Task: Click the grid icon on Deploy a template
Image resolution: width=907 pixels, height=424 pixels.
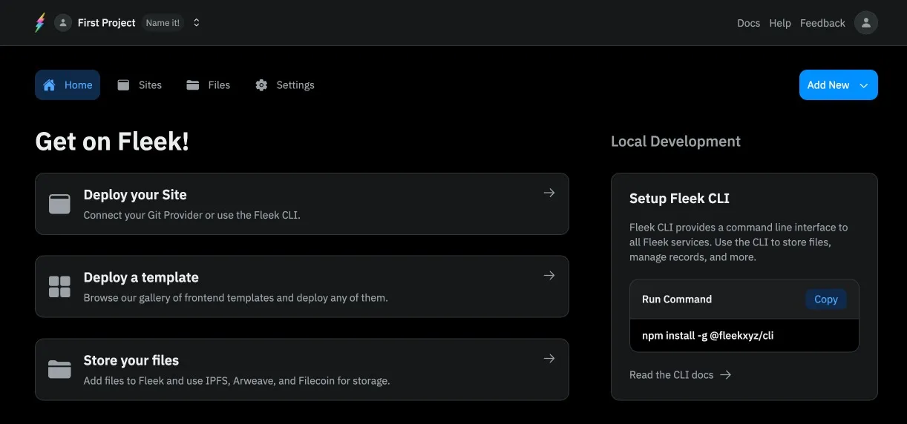Action: point(59,287)
